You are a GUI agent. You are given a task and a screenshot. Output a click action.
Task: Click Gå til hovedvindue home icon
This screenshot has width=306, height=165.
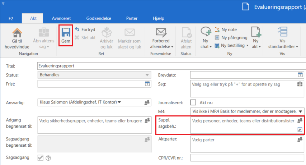[x=17, y=33]
